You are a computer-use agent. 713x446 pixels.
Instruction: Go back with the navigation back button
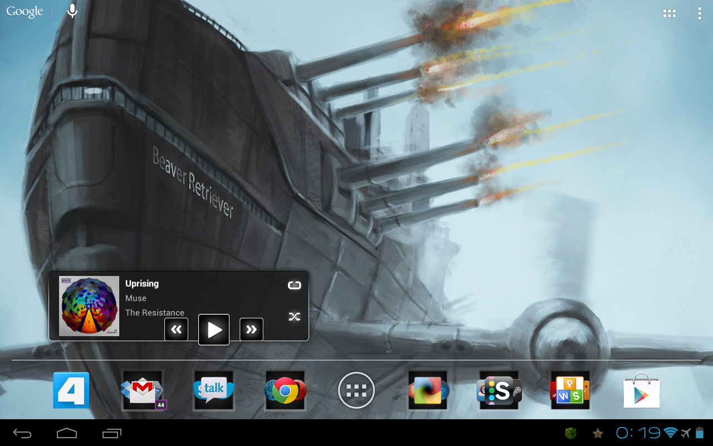coord(23,433)
